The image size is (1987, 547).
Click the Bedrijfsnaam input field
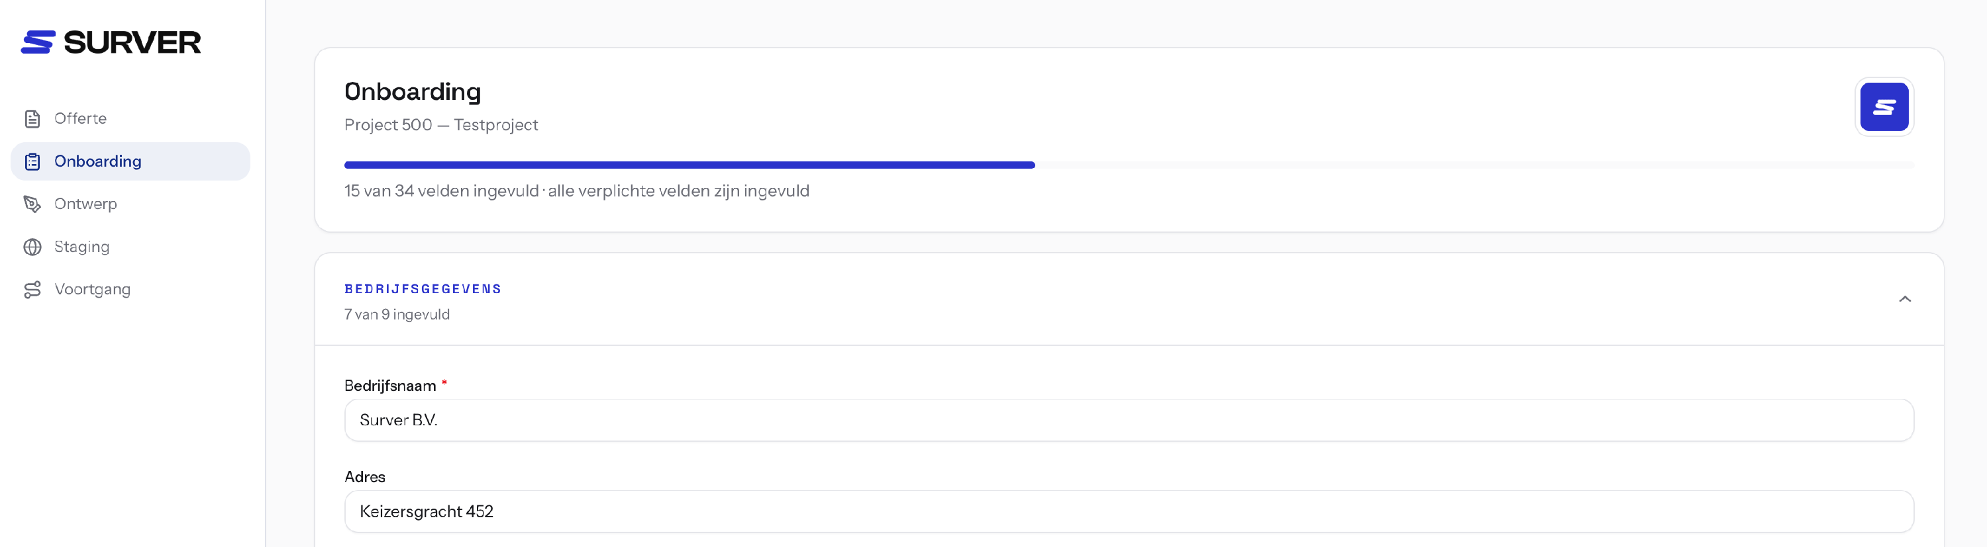[1129, 420]
